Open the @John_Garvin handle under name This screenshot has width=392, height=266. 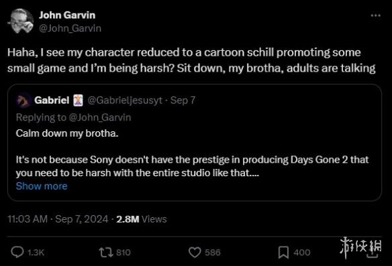click(x=70, y=28)
